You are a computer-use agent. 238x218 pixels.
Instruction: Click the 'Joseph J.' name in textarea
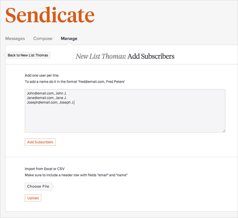pyautogui.click(x=66, y=102)
